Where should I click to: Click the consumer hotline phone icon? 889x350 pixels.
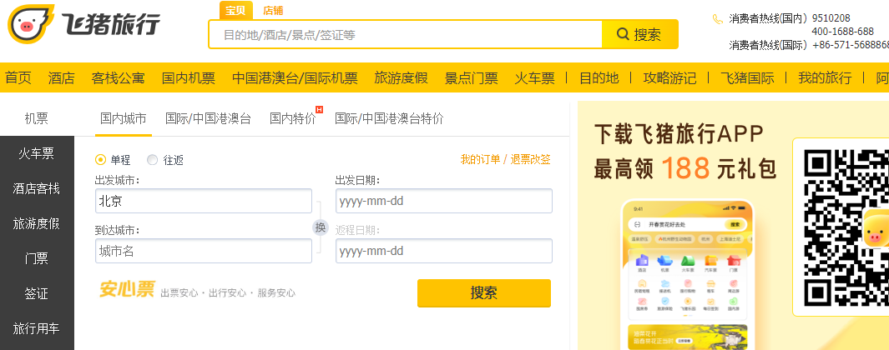[x=717, y=18]
